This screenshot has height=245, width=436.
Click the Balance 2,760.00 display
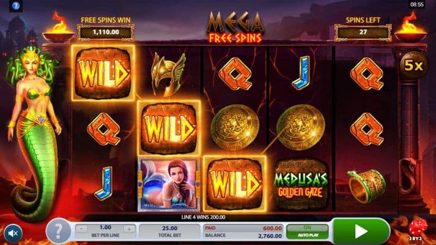click(243, 236)
